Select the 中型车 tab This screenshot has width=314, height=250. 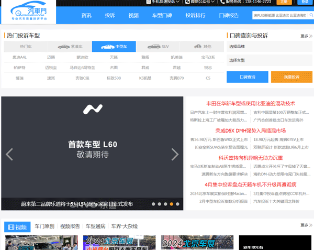(x=114, y=47)
